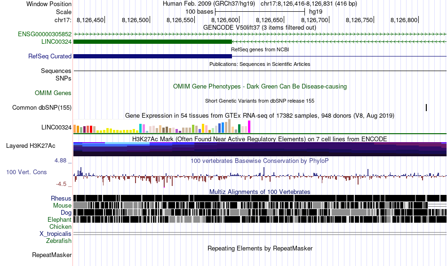The height and width of the screenshot is (266, 447).
Task: Click the cyan GTEx expression bar
Action: click(x=140, y=129)
